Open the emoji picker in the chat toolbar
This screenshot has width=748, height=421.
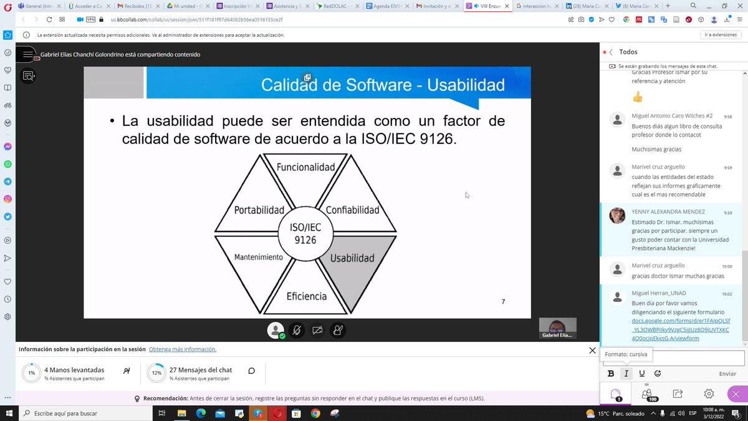[x=658, y=374]
